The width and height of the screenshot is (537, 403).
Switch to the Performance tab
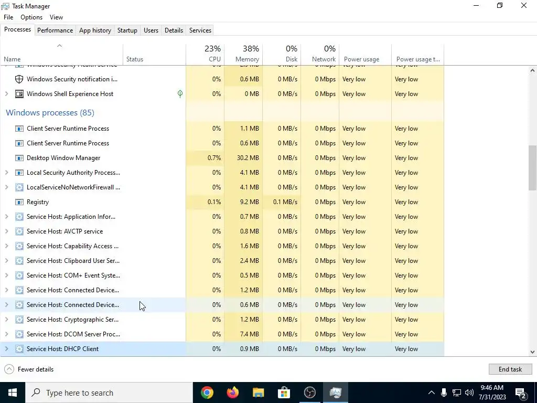coord(55,30)
